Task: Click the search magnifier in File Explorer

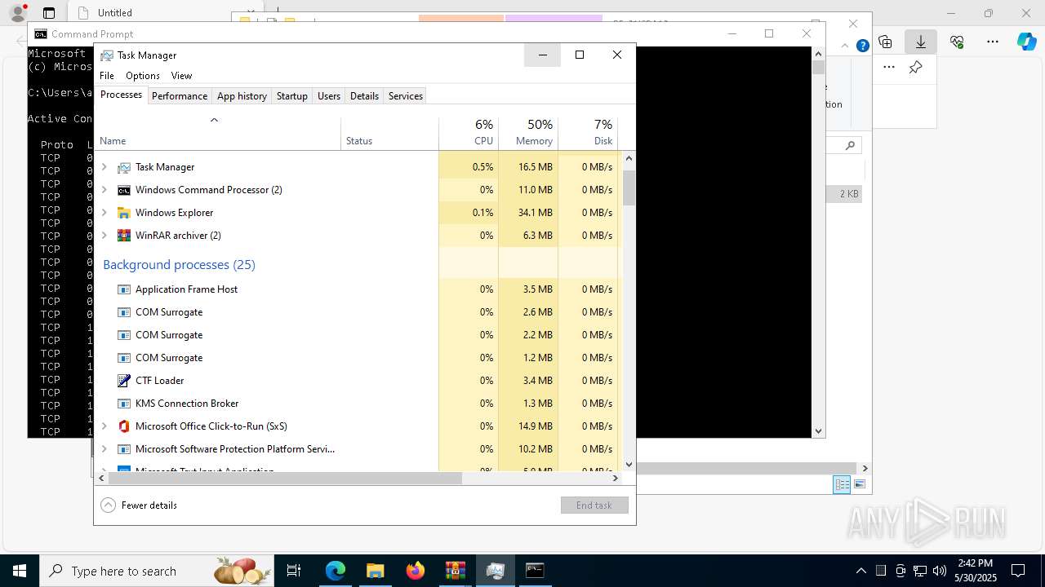Action: pos(850,145)
